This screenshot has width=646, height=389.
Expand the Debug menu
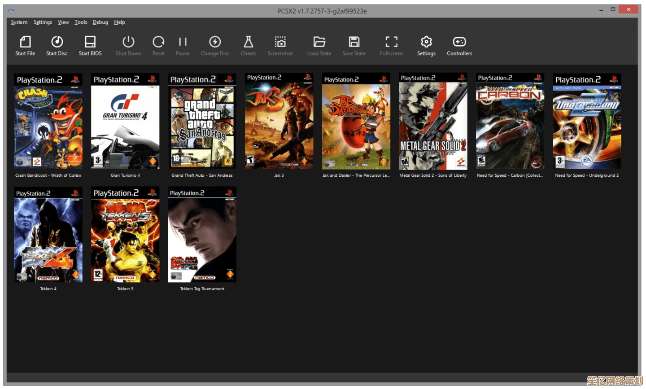[100, 22]
